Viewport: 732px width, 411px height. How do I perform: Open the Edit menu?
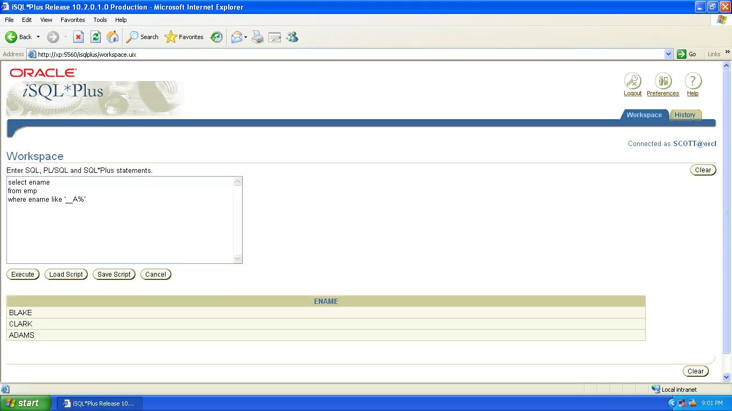click(27, 20)
